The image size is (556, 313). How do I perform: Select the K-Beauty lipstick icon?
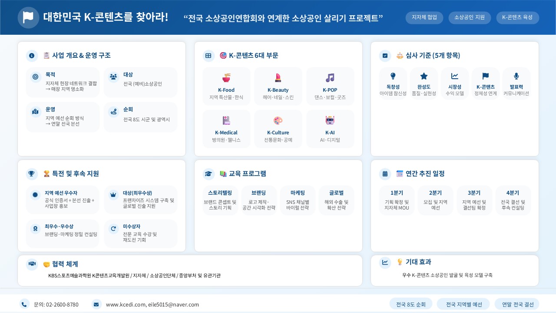point(278,78)
